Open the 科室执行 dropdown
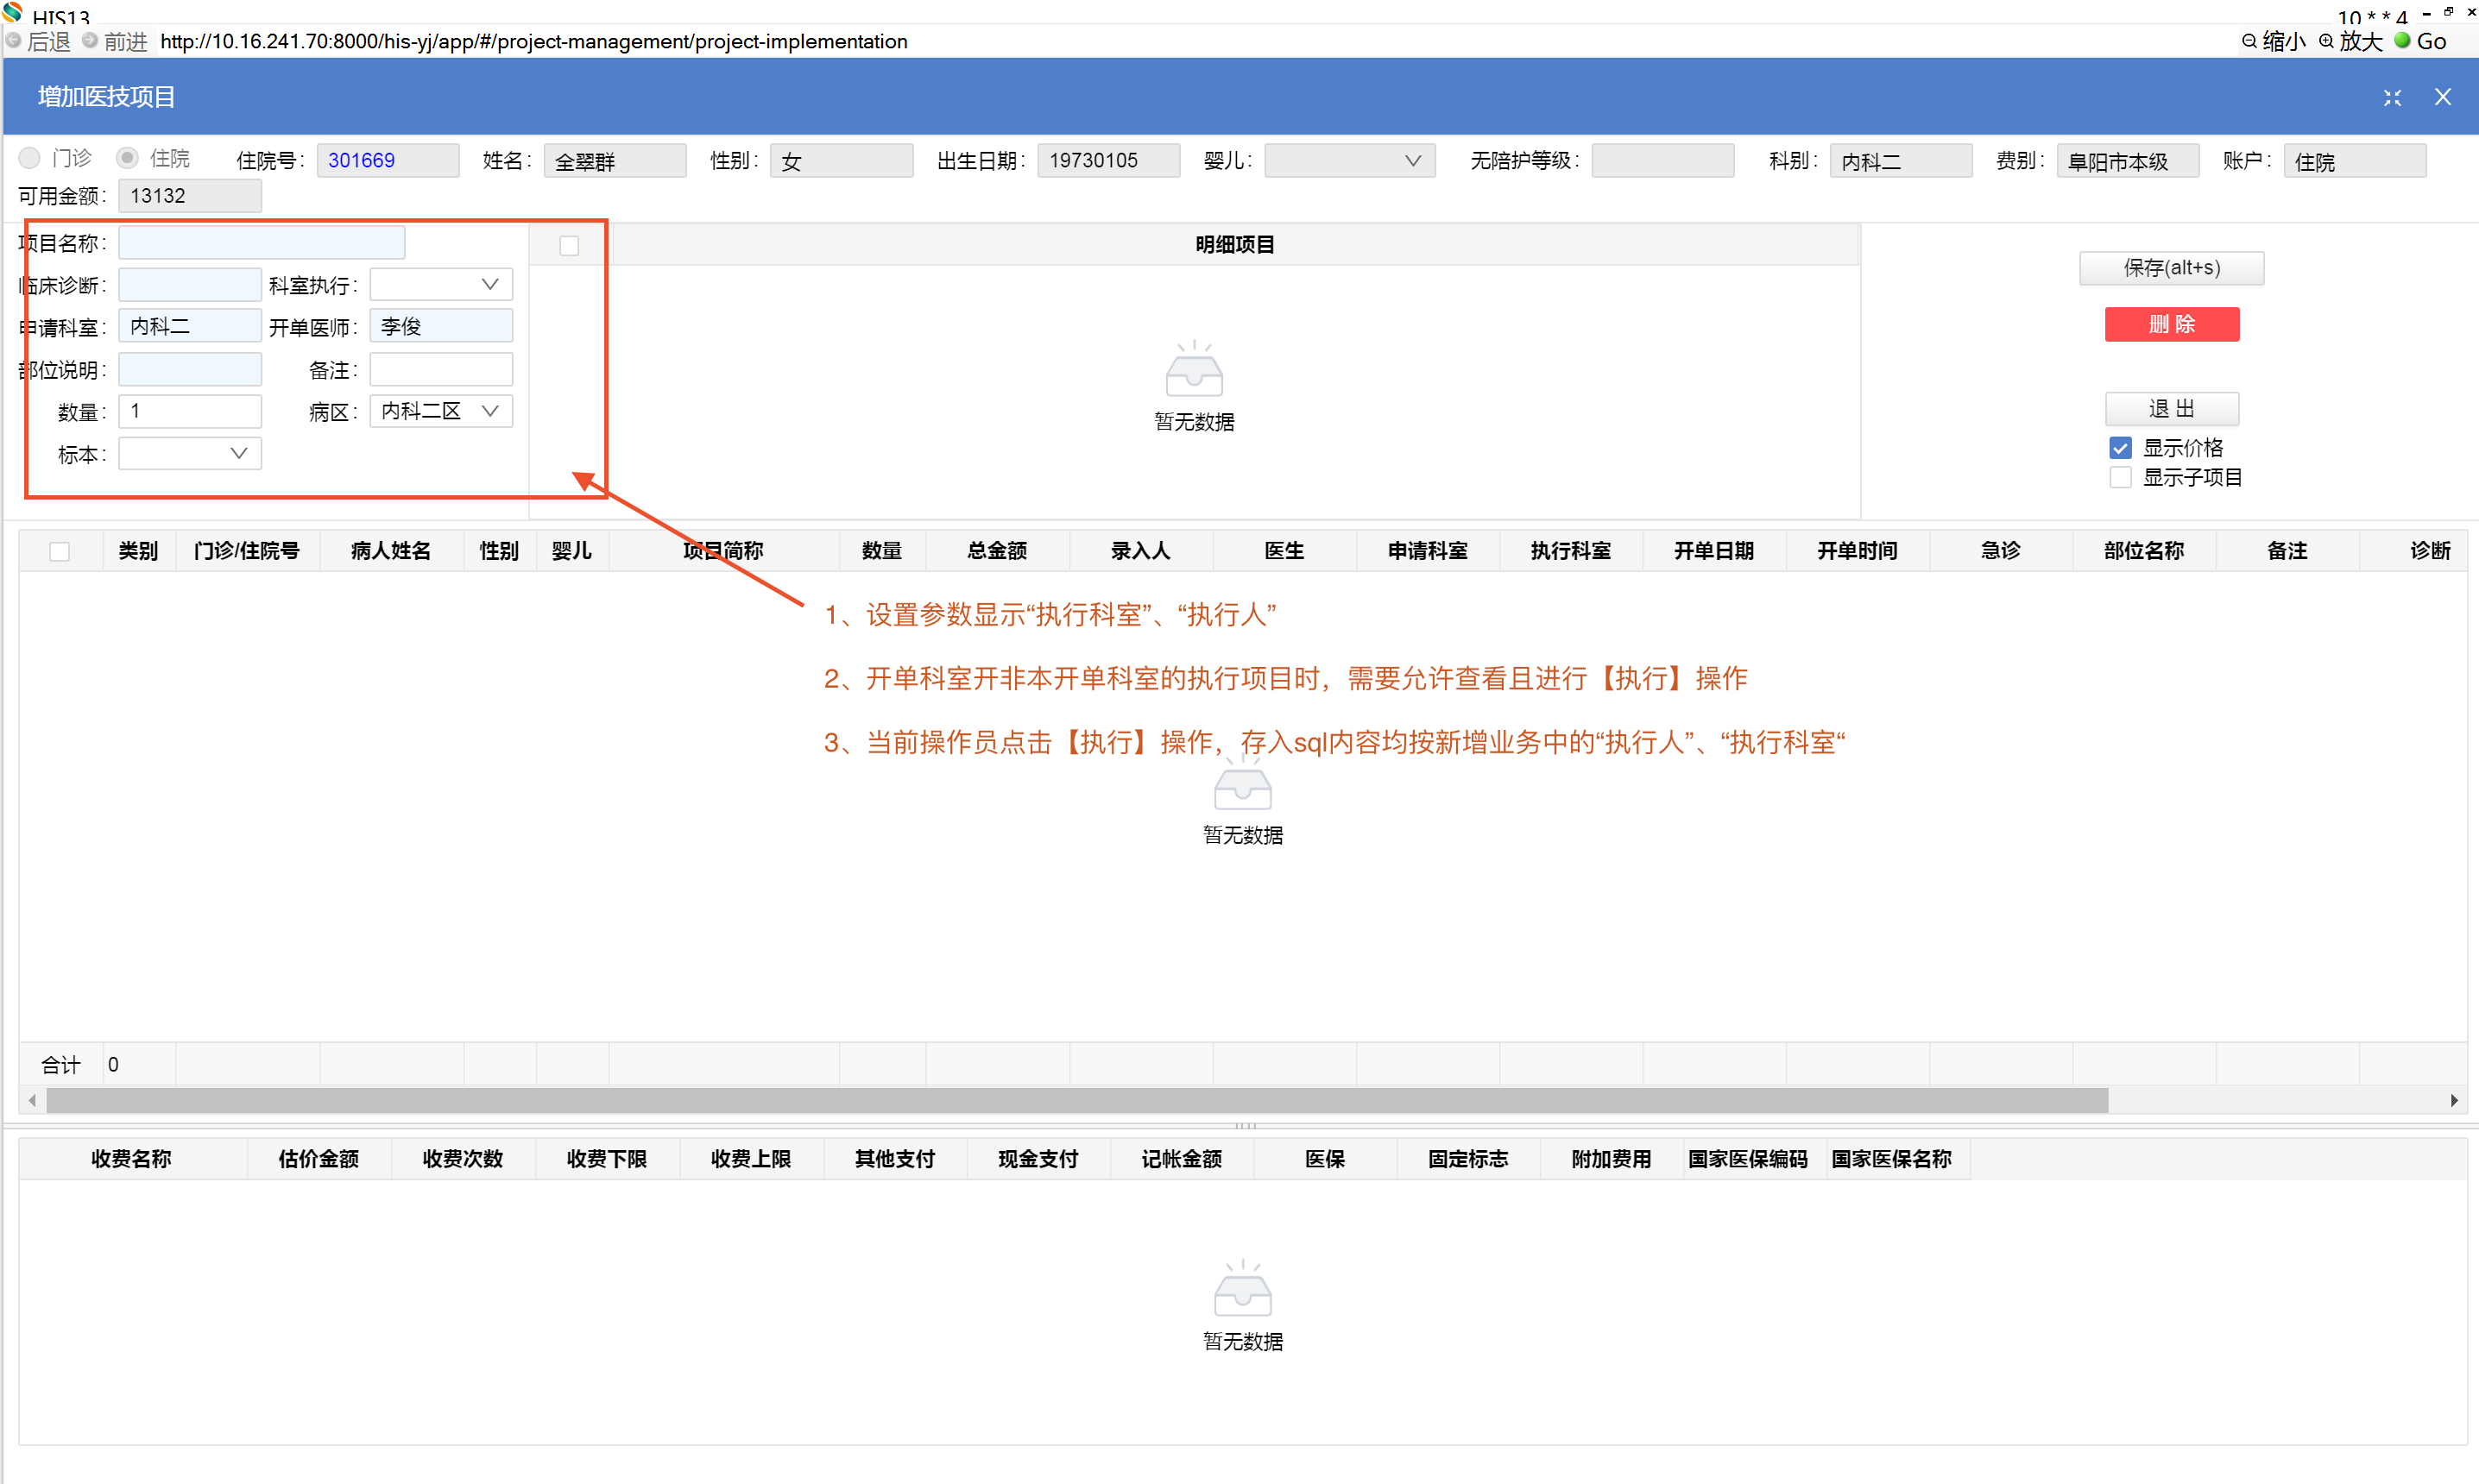2479x1484 pixels. (x=441, y=285)
